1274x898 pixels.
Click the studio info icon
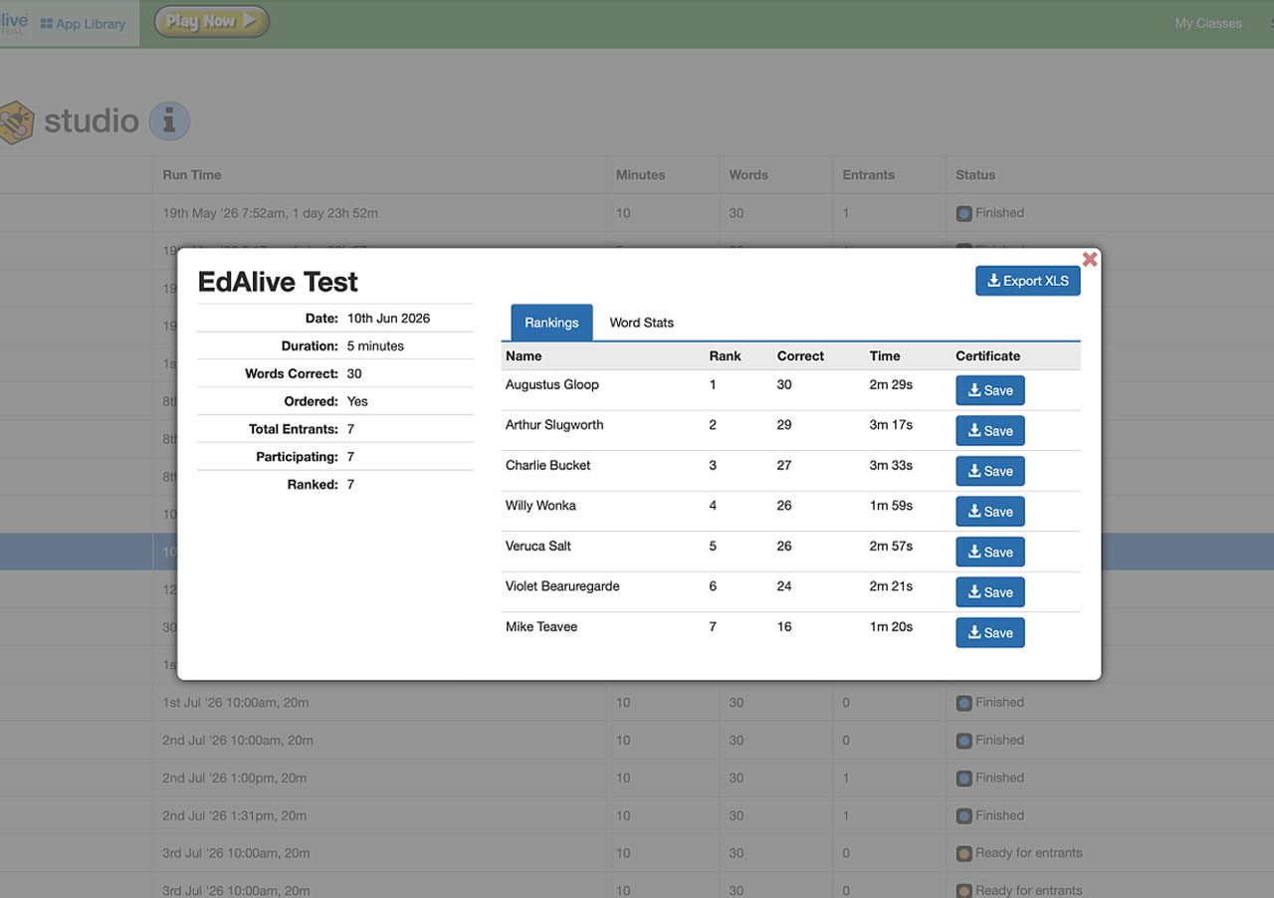(x=169, y=121)
